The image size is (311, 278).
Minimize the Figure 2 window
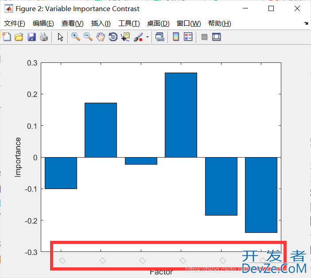(x=245, y=8)
